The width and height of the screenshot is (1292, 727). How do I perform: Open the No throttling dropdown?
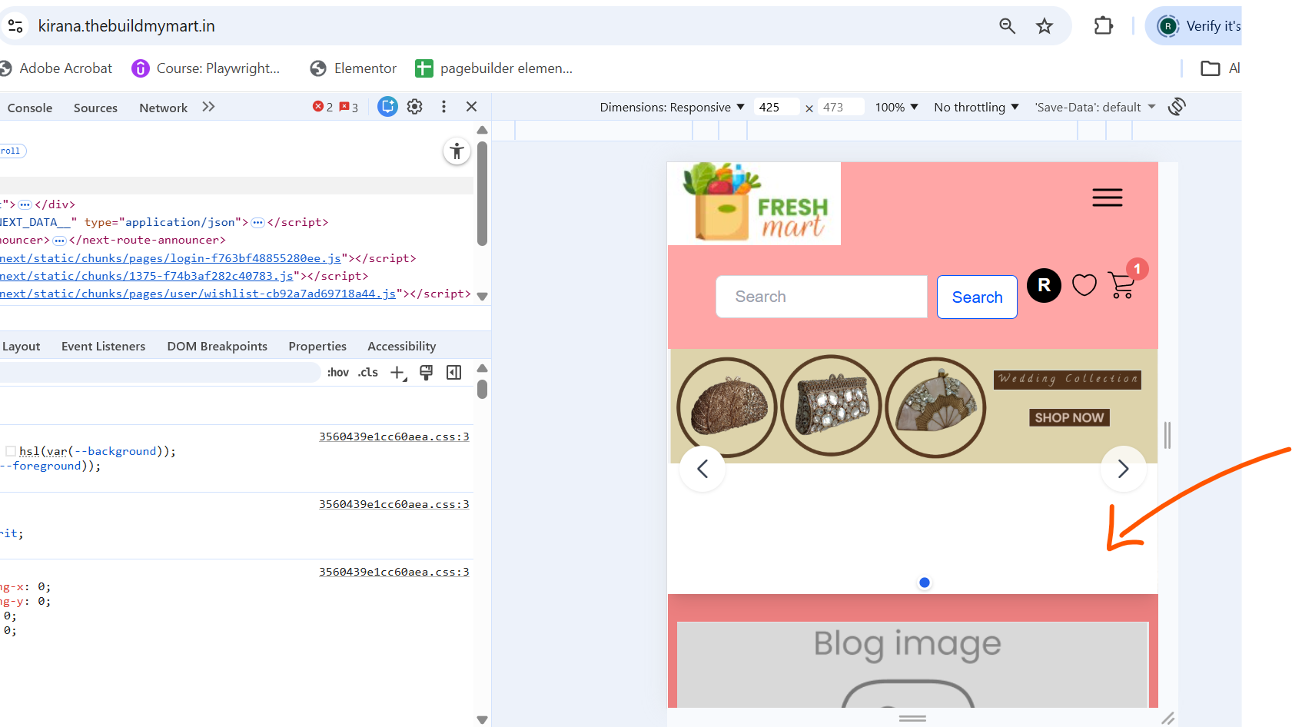tap(977, 108)
